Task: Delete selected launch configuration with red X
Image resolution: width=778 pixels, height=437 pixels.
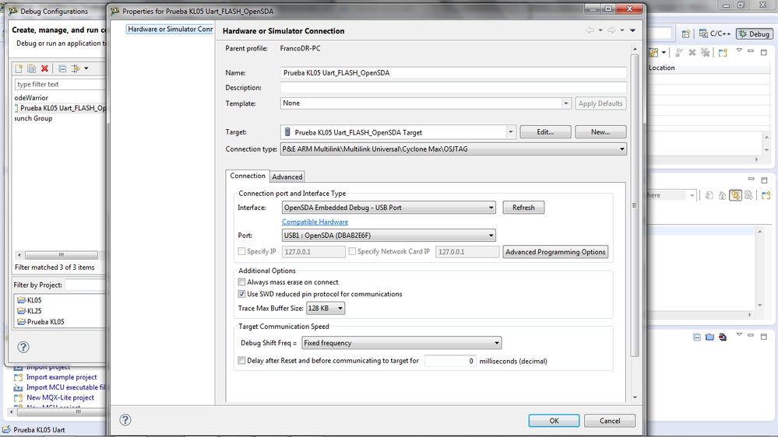Action: point(44,68)
